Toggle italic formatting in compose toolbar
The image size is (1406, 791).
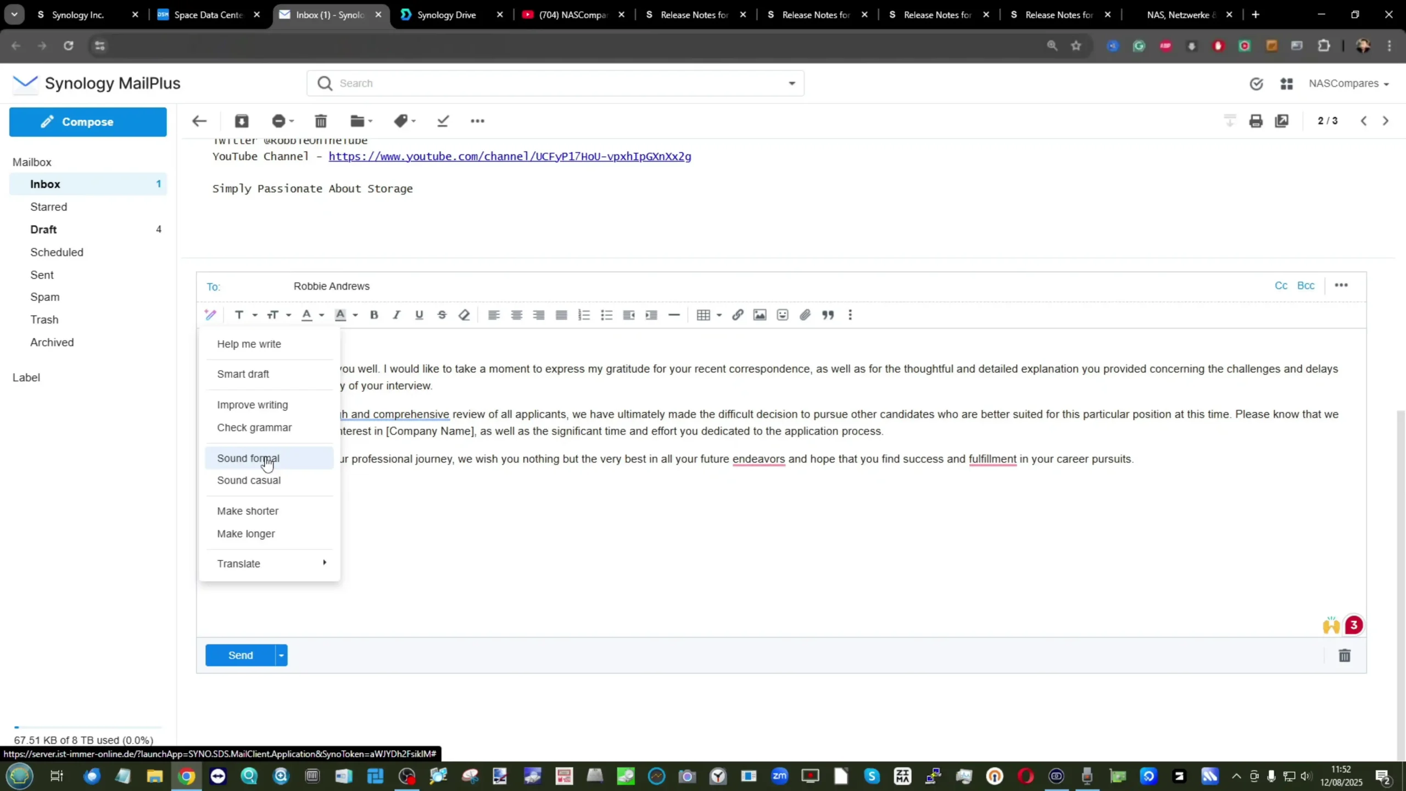tap(397, 315)
